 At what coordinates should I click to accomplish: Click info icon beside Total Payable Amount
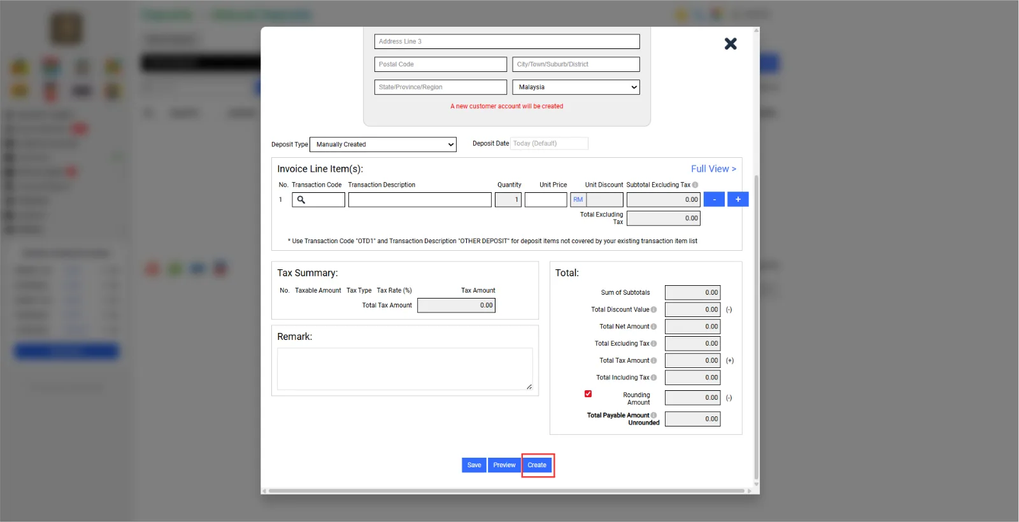pos(653,415)
